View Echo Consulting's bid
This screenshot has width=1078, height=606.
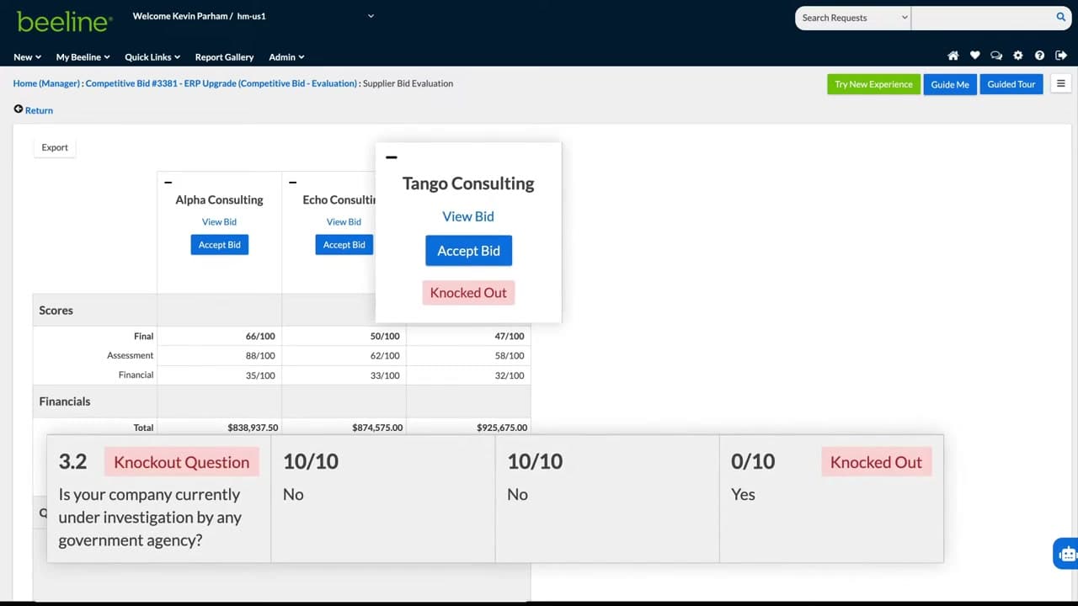pos(344,222)
